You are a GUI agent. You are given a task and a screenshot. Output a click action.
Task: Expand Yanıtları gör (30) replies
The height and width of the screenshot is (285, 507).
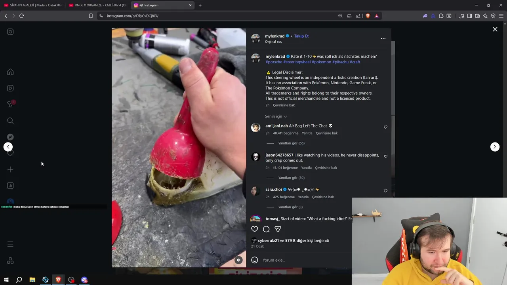click(x=291, y=178)
